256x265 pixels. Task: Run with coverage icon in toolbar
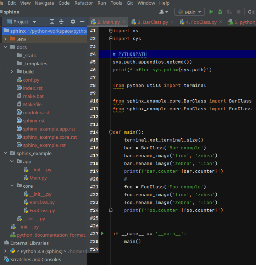click(x=229, y=12)
